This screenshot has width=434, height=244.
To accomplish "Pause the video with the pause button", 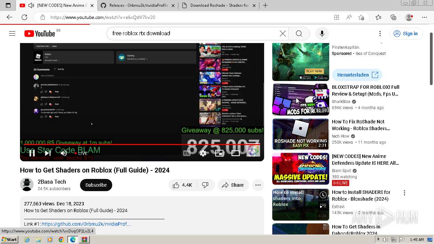I will (x=32, y=153).
